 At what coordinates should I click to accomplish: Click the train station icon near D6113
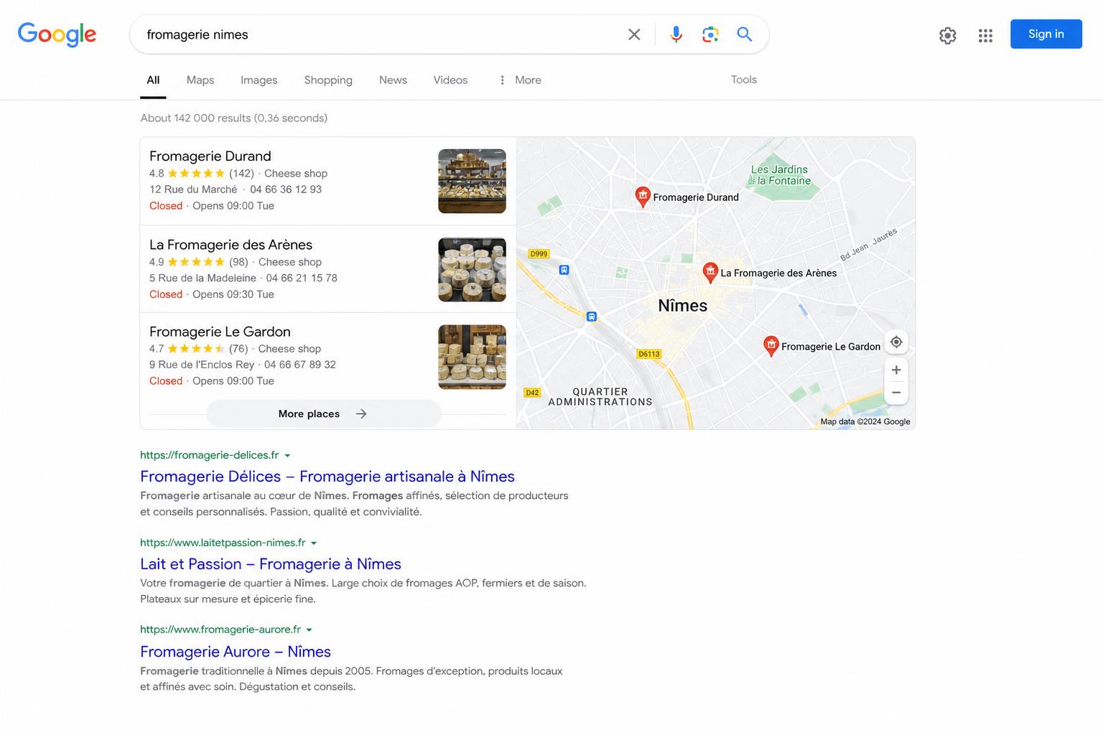click(592, 317)
